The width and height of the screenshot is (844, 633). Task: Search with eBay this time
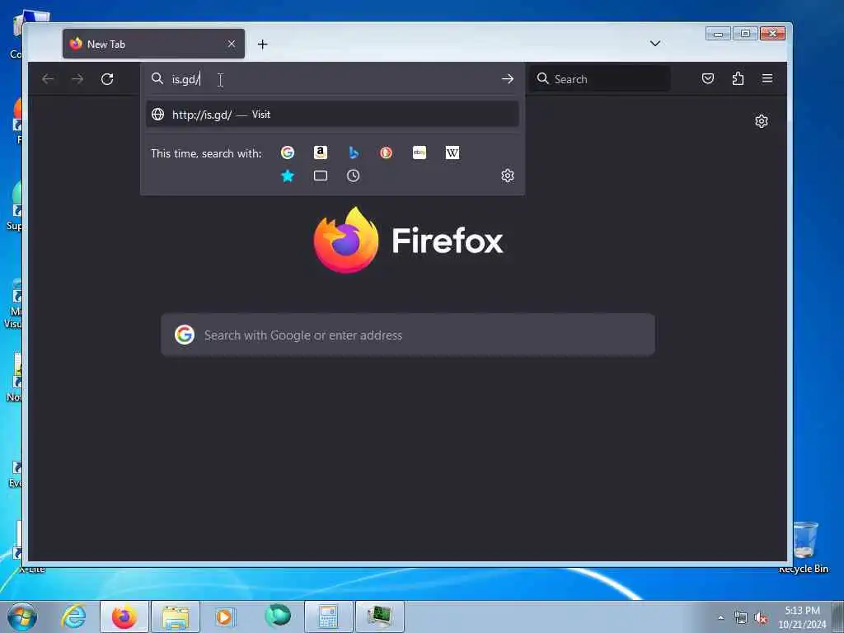coord(420,152)
